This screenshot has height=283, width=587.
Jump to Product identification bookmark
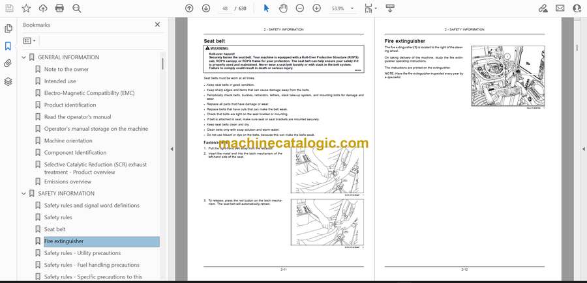point(70,105)
